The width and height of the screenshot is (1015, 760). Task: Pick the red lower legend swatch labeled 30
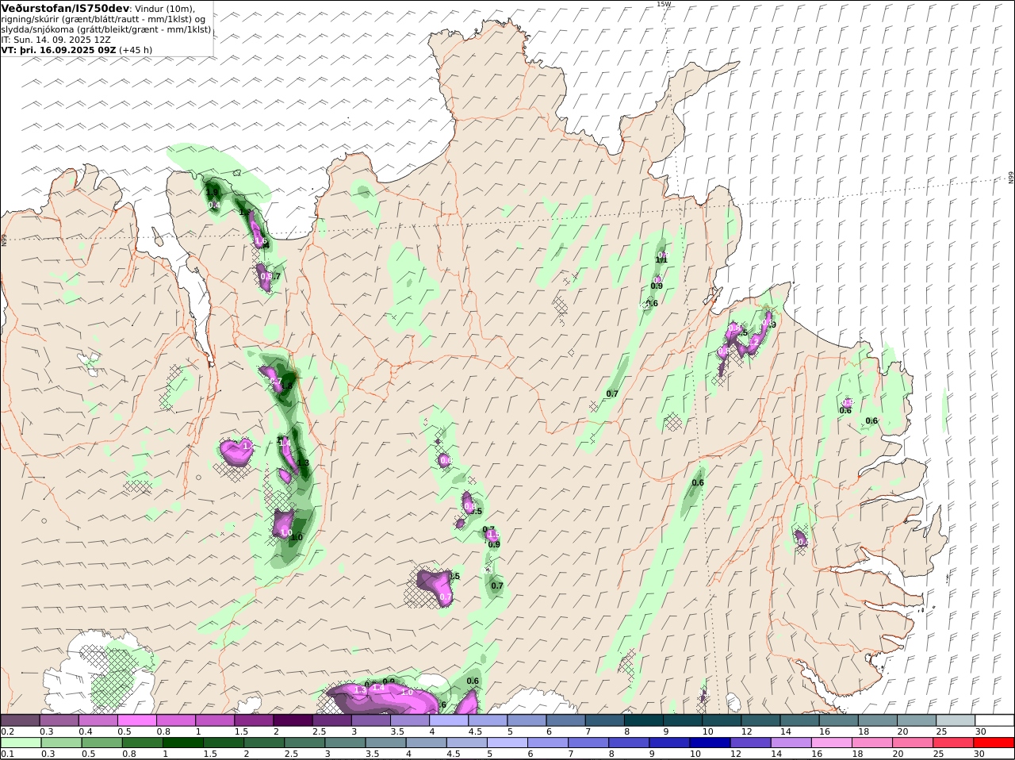coord(995,743)
